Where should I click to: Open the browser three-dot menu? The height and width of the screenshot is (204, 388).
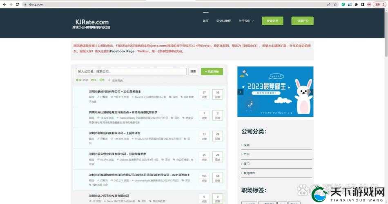384,4
